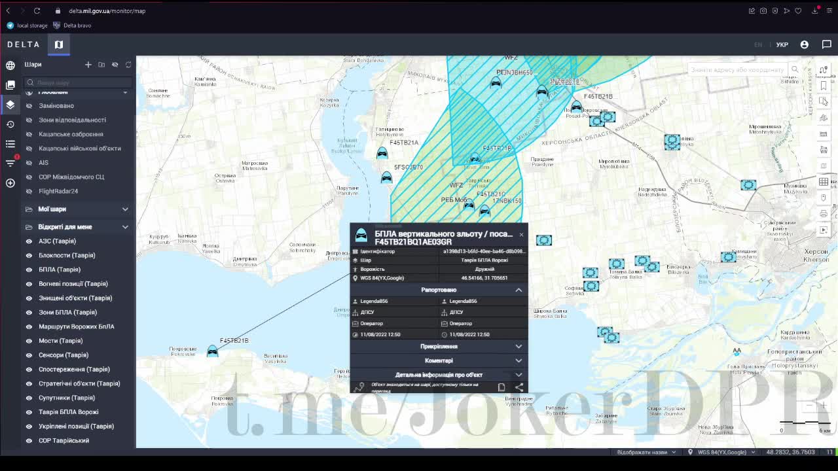Click coordinates value 46.54166, 31.705651

click(x=484, y=278)
